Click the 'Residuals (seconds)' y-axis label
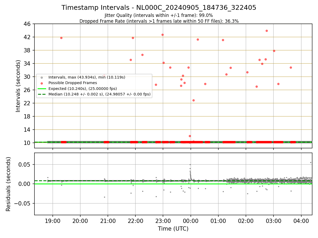Image resolution: width=318 pixels, height=238 pixels. [x=8, y=184]
